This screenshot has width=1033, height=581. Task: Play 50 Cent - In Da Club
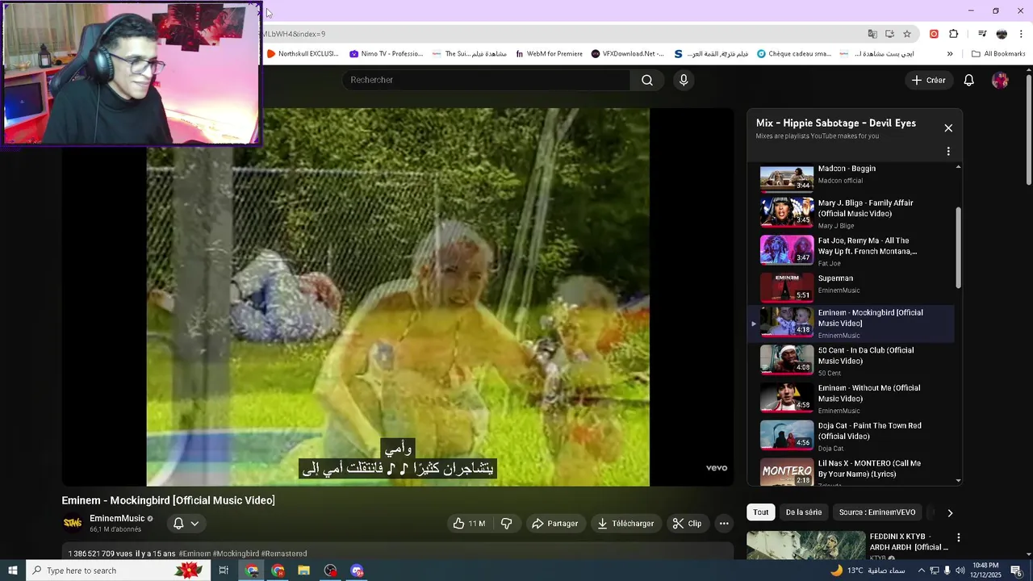point(851,361)
